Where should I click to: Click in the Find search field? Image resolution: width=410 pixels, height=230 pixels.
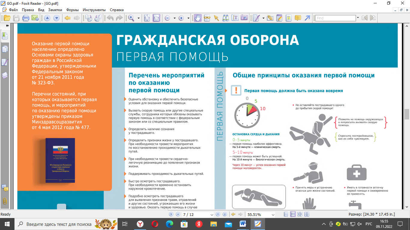(335, 18)
